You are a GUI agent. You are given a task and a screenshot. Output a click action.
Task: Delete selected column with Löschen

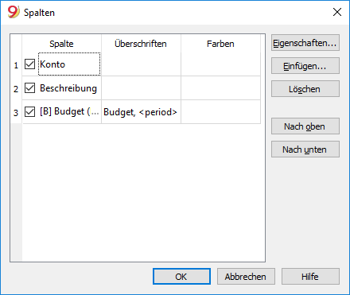pos(305,89)
